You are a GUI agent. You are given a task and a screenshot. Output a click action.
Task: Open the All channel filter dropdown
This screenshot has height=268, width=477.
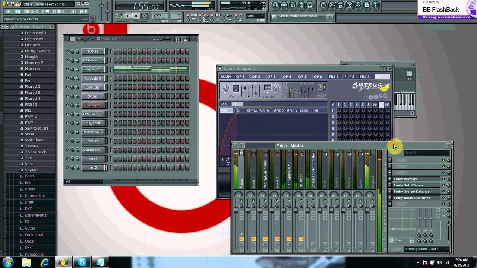(84, 182)
